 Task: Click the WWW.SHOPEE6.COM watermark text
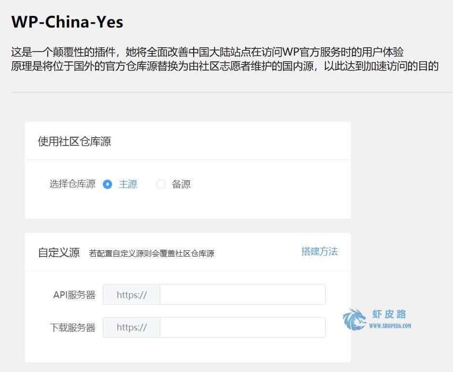pyautogui.click(x=390, y=326)
